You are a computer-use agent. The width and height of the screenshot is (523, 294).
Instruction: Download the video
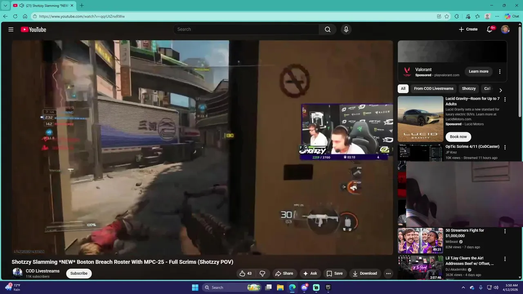[365, 274]
